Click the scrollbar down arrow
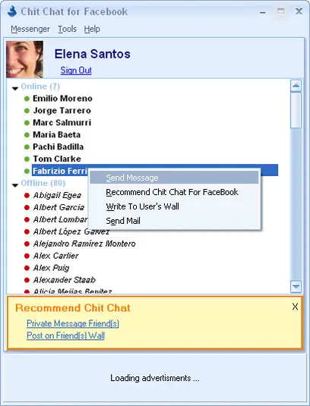The height and width of the screenshot is (406, 310). tap(296, 287)
